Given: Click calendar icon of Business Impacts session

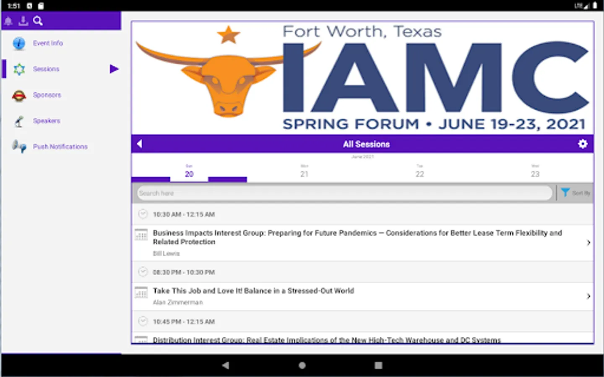Looking at the screenshot, I should click(x=141, y=235).
